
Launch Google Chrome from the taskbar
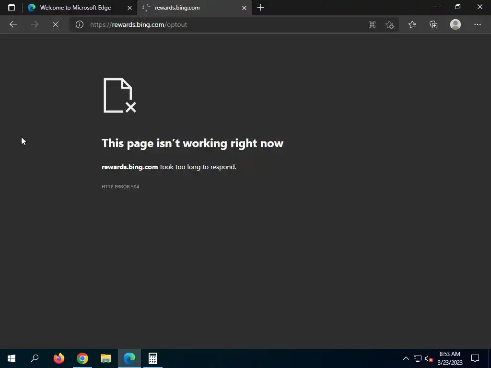(82, 358)
